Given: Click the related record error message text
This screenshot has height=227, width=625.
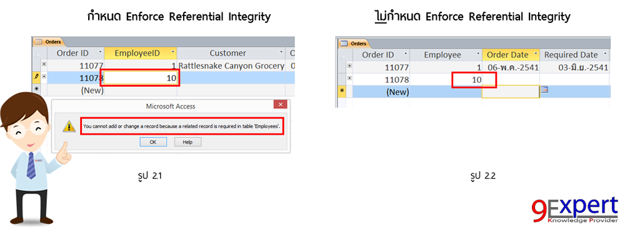Looking at the screenshot, I should pyautogui.click(x=182, y=126).
